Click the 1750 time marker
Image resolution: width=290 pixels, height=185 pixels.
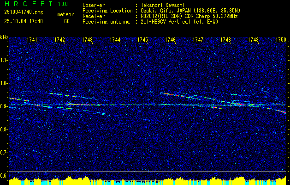[x=281, y=39]
